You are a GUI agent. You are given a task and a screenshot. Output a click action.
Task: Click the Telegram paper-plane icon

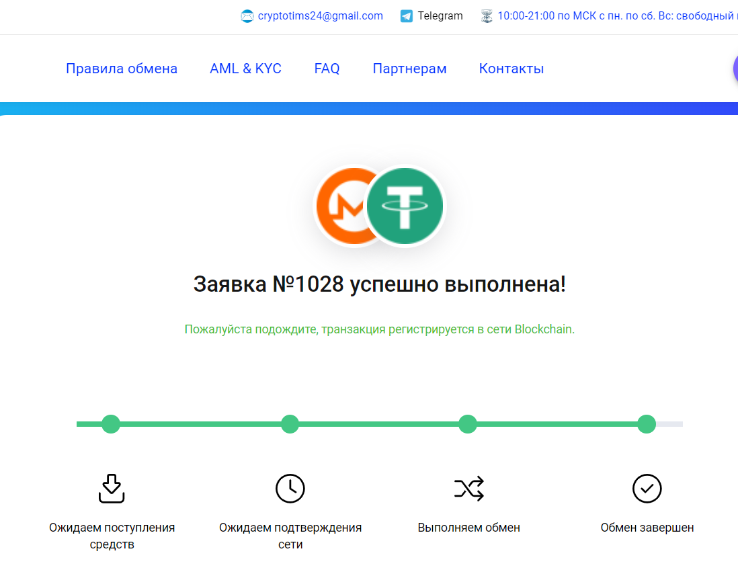[x=406, y=16]
